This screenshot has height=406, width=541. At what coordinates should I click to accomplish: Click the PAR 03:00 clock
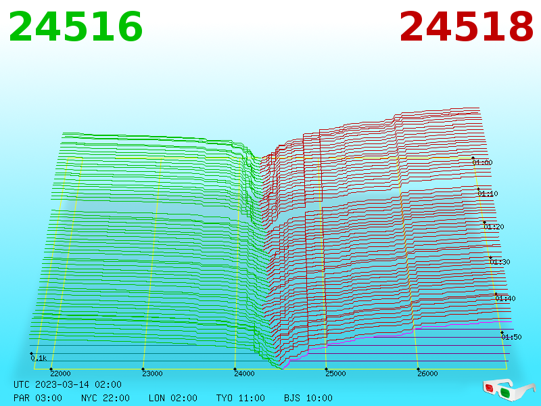[38, 398]
